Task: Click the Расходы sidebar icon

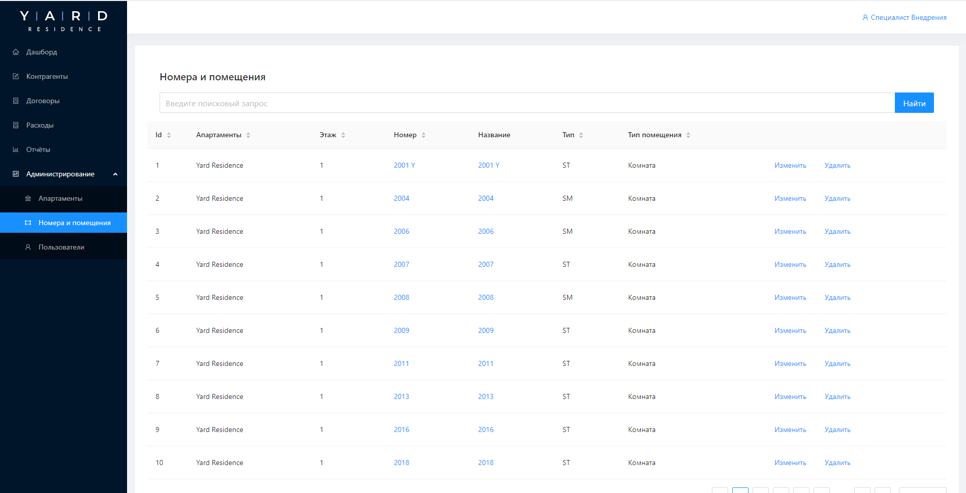Action: [x=16, y=125]
